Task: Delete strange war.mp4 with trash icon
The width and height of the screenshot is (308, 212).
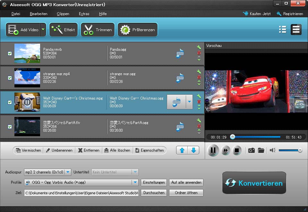Action: (199, 77)
